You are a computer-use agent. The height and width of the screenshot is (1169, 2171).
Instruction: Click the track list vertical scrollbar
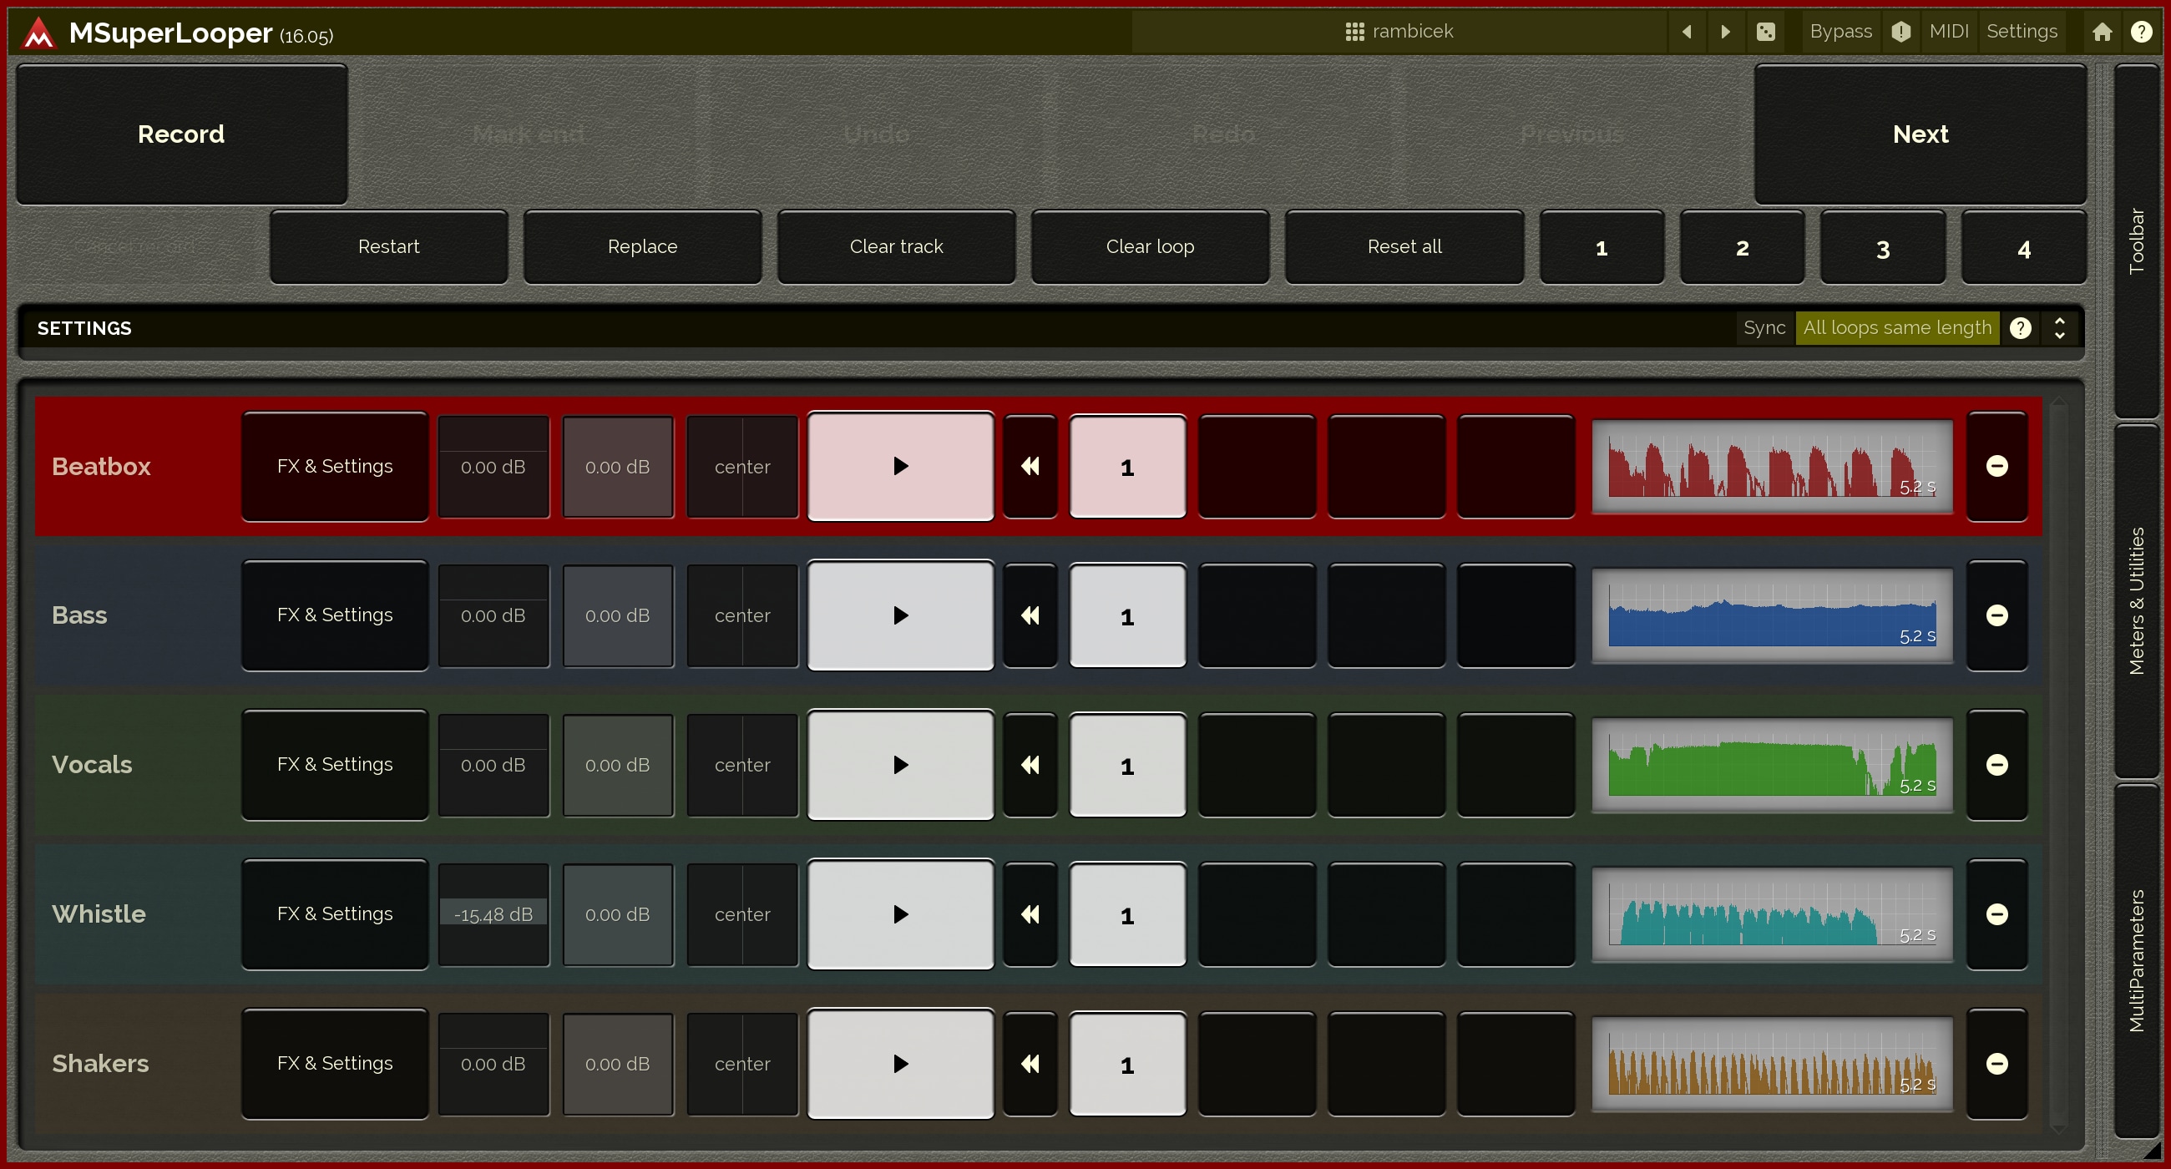pos(2058,765)
